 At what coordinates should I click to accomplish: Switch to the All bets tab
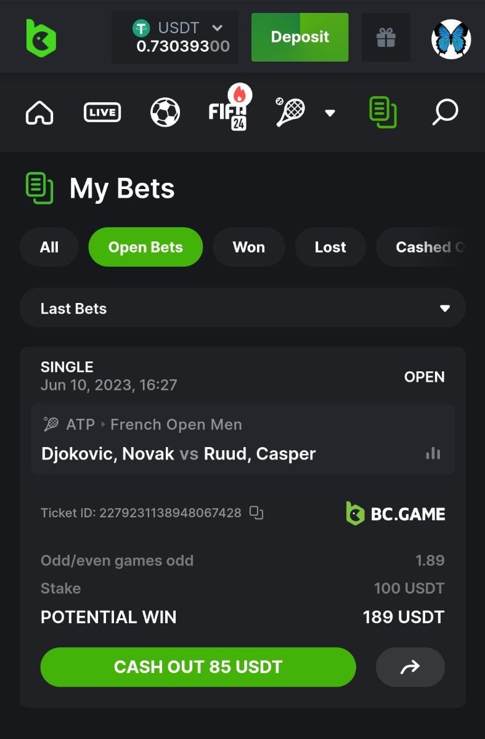[49, 247]
